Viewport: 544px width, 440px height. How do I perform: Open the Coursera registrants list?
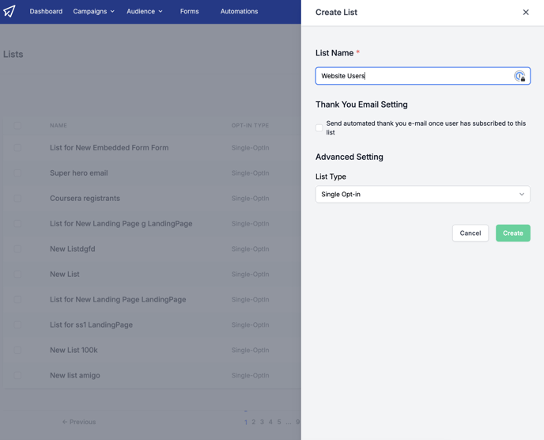click(85, 199)
